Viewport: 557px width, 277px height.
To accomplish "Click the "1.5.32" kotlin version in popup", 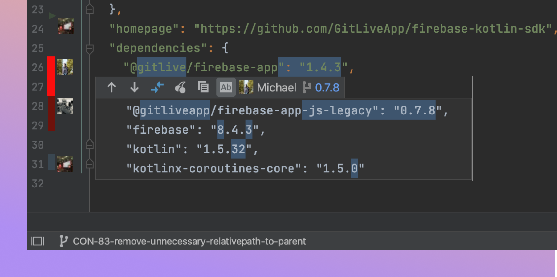I will click(x=224, y=149).
